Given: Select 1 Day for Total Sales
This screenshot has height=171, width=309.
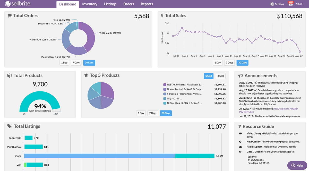Looking at the screenshot, I should pos(218,63).
